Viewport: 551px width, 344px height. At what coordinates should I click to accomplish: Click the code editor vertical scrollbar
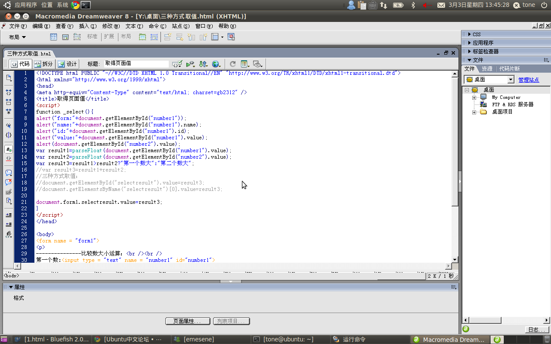(x=455, y=167)
